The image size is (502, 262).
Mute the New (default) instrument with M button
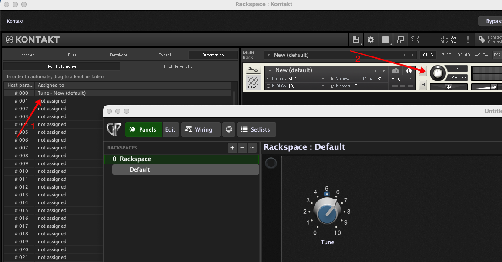coord(423,85)
